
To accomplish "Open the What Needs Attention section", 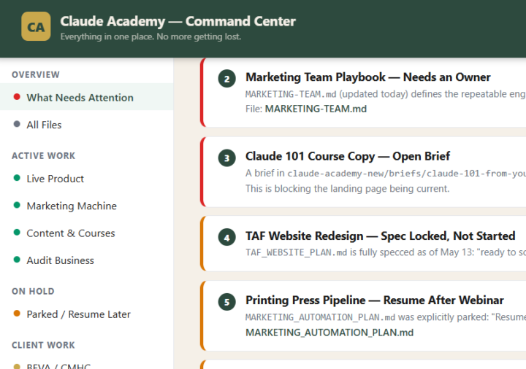I will click(86, 97).
